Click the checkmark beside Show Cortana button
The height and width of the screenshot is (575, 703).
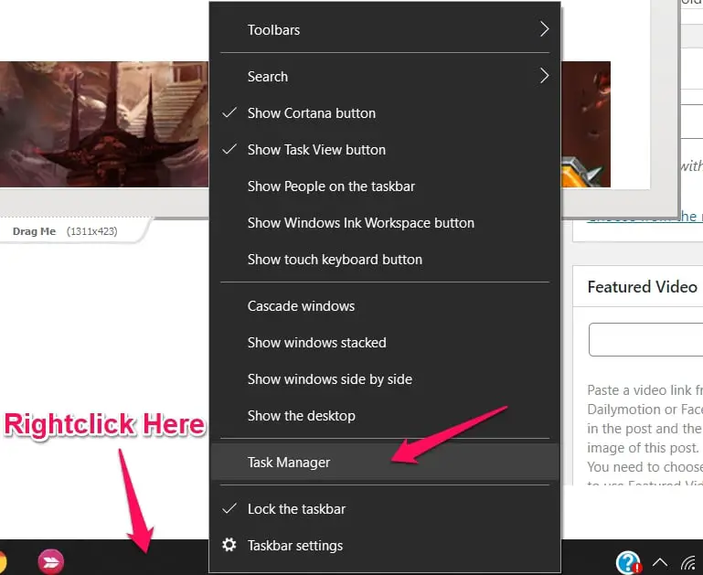[x=229, y=112]
